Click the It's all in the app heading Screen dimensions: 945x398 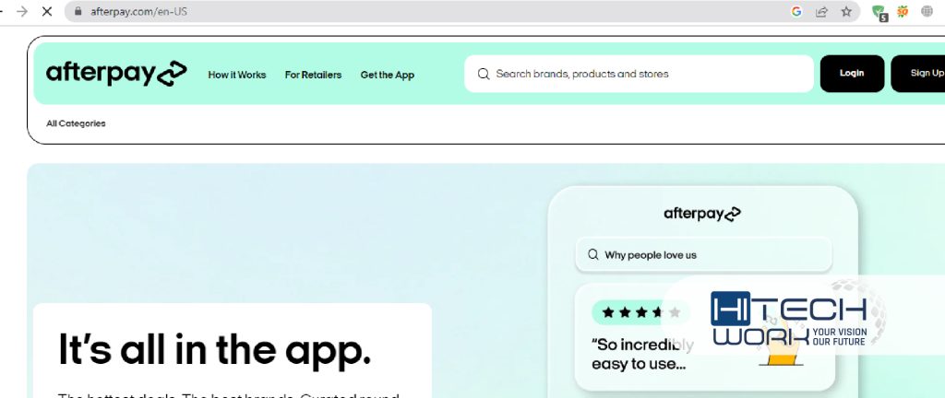(214, 350)
